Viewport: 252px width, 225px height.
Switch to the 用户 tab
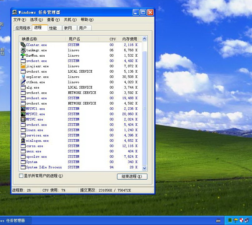click(x=84, y=28)
